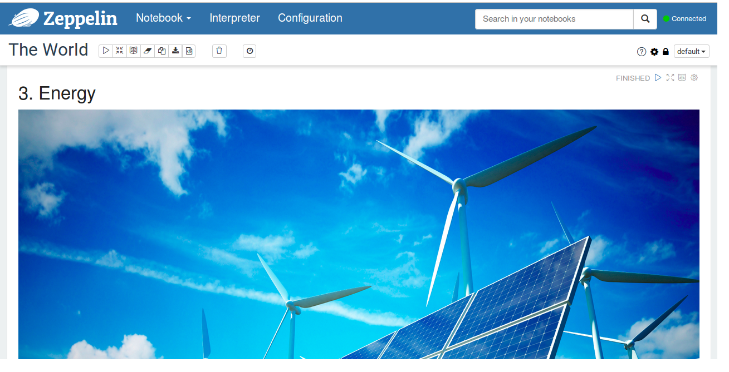Export this note via download icon

click(175, 51)
